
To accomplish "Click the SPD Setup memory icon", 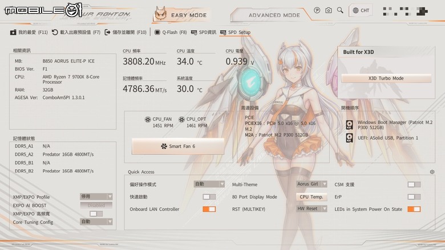I will pyautogui.click(x=223, y=32).
